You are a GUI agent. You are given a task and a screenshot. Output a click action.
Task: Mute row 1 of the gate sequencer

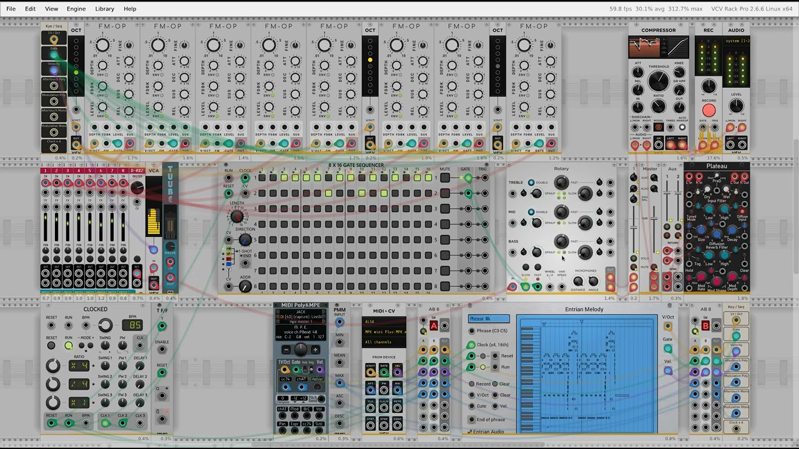444,178
